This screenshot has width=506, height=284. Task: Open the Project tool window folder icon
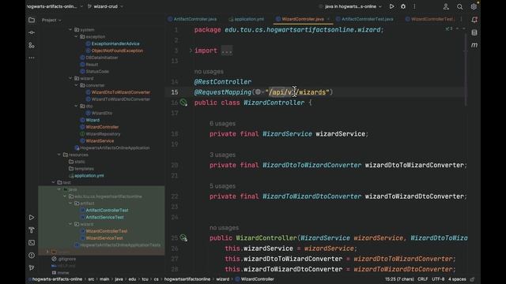[x=32, y=21]
